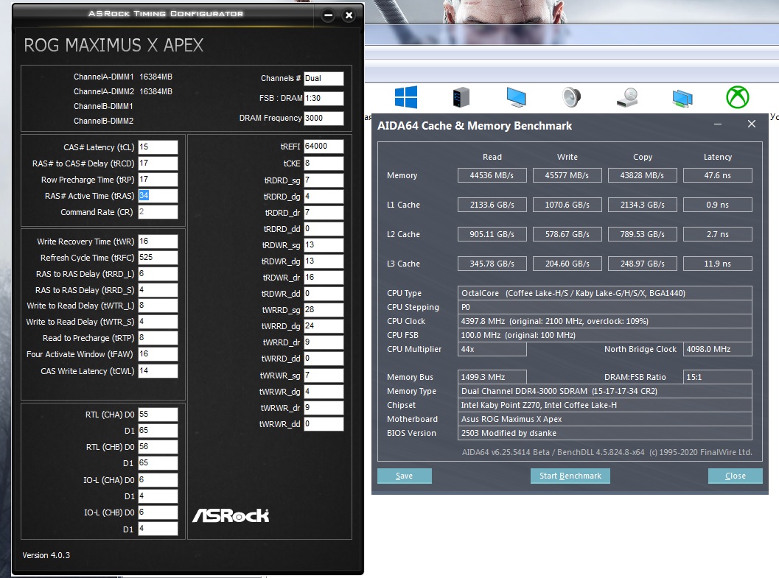
Task: Click Memory Latency value 47.6 ns
Action: 717,175
